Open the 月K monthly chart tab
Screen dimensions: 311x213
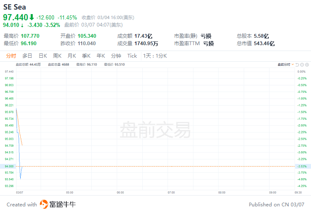coord(72,56)
